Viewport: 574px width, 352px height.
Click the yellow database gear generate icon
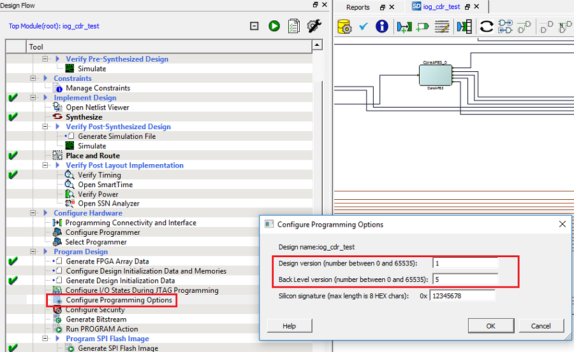point(344,26)
